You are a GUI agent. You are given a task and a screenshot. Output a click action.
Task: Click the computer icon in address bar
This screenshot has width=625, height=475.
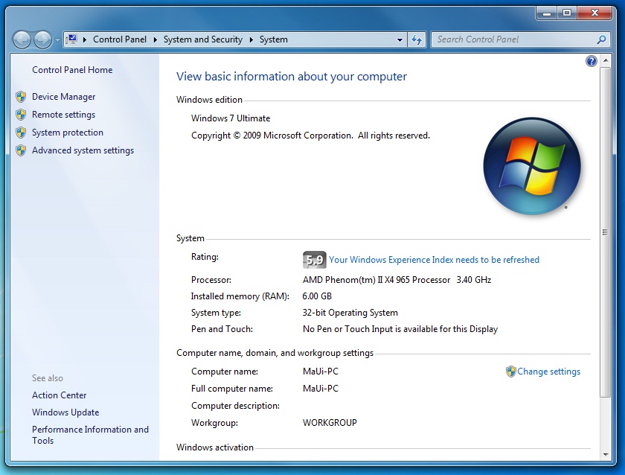pyautogui.click(x=71, y=39)
